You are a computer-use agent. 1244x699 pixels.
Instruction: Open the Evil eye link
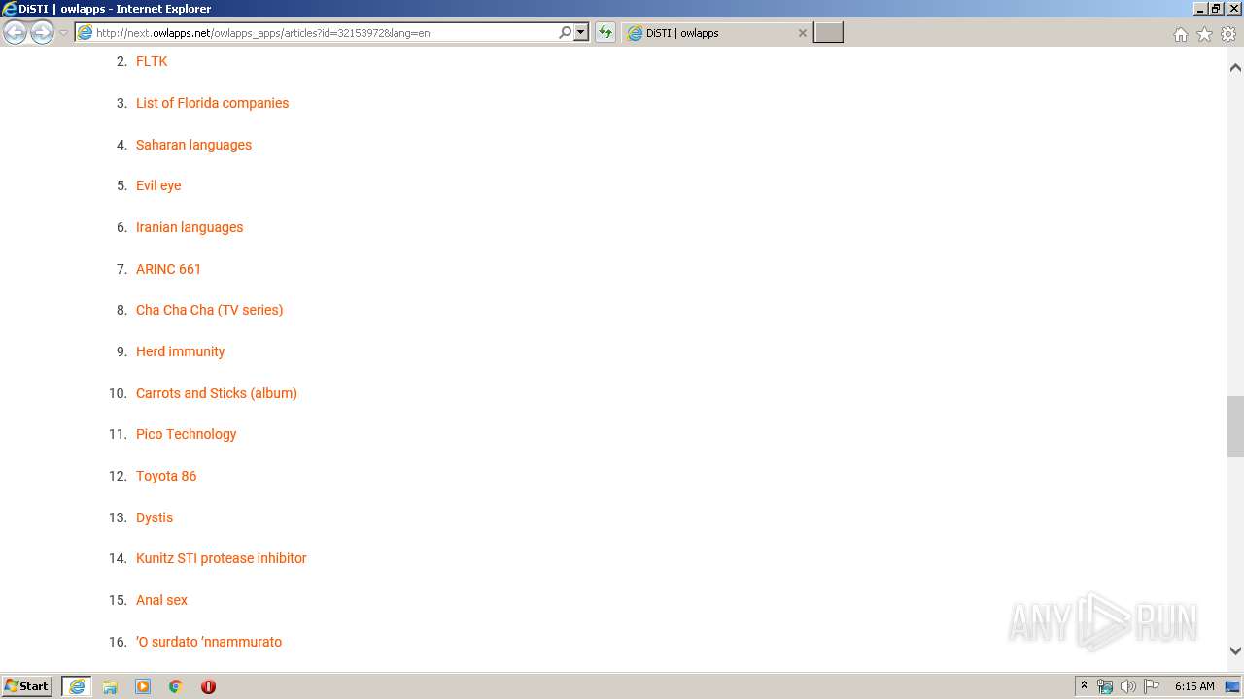pos(158,185)
